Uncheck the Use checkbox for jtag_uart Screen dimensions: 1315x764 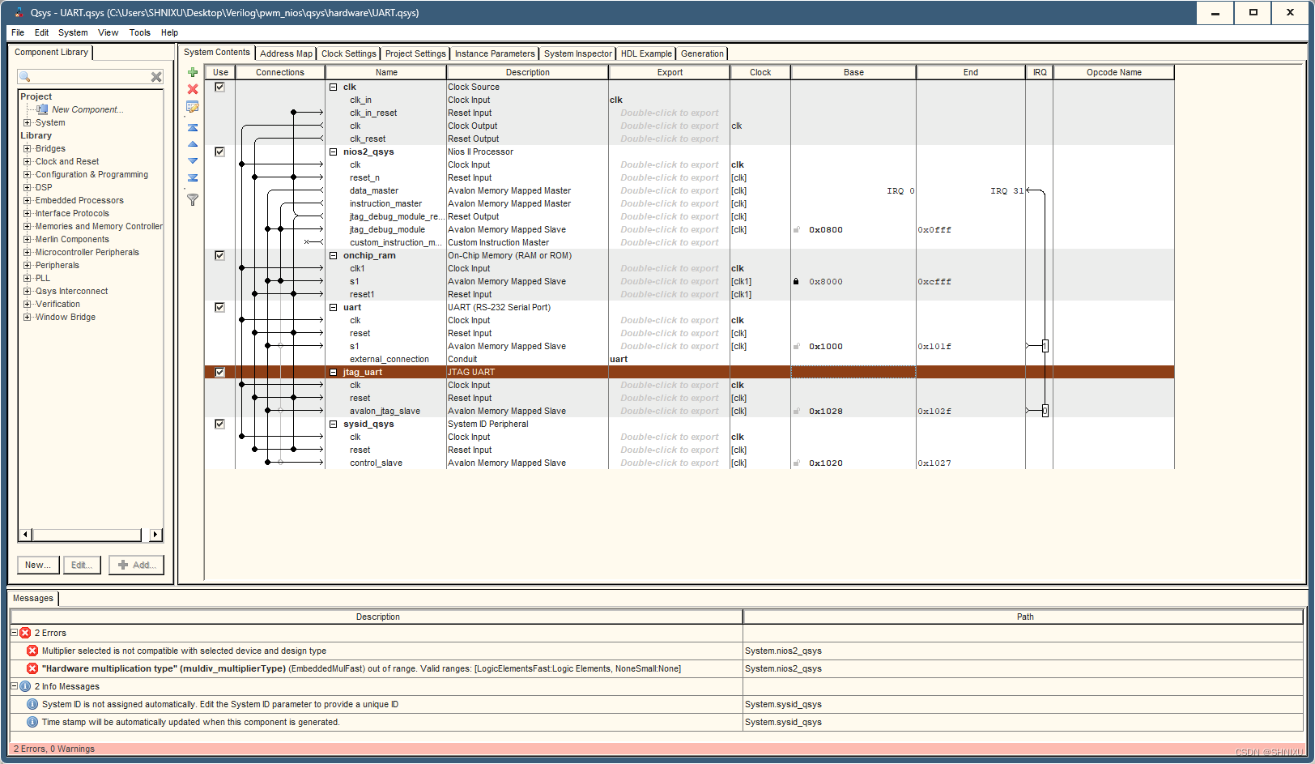(219, 372)
